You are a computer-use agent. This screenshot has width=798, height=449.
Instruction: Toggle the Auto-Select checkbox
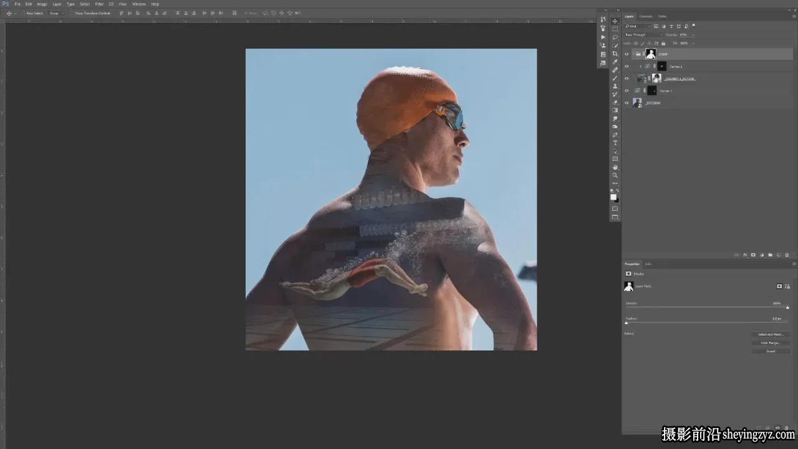tap(23, 13)
